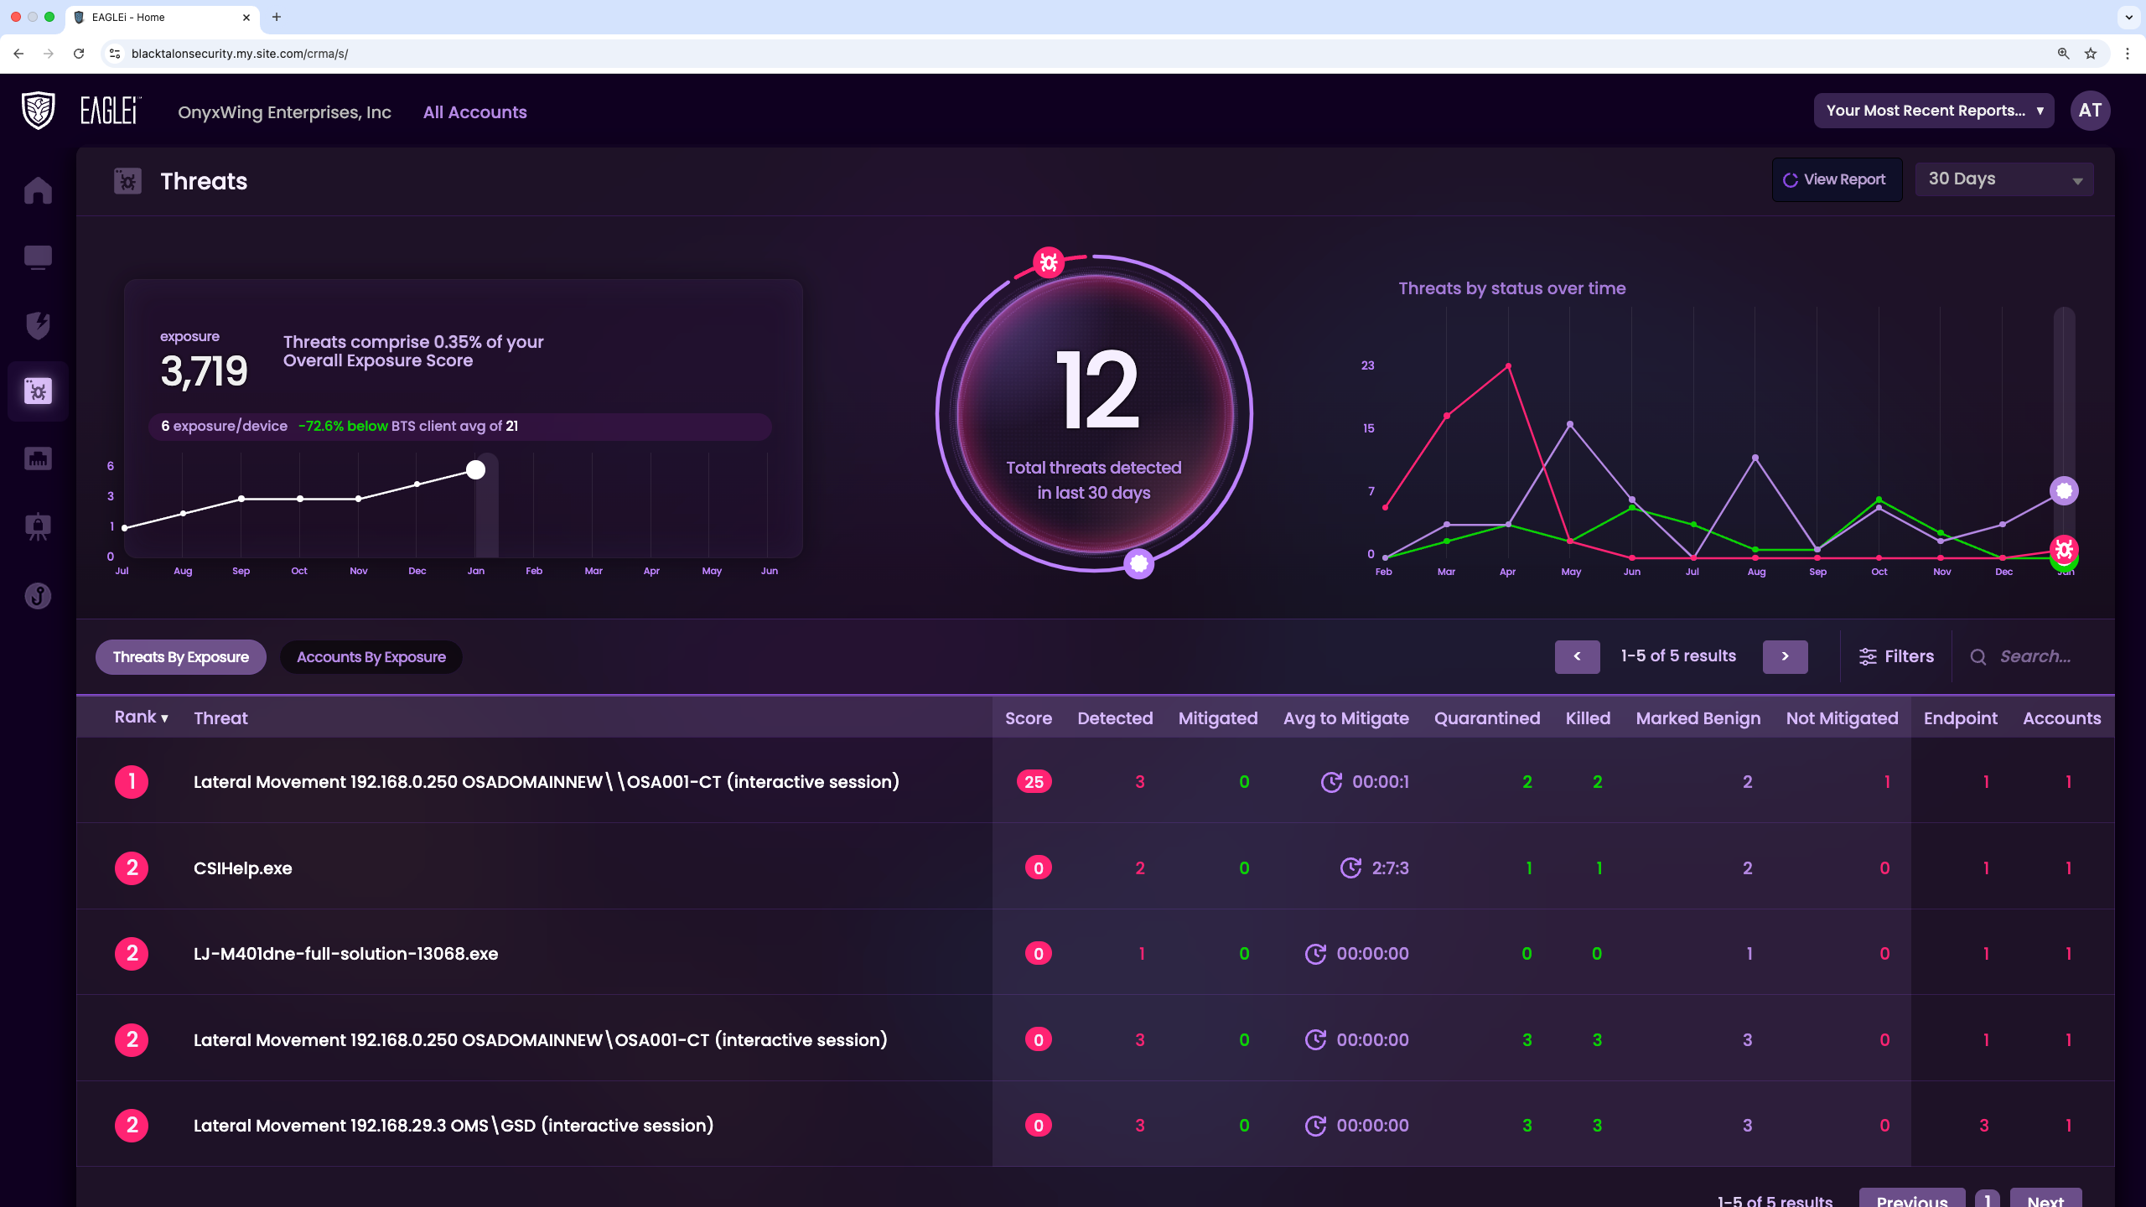Click the AT profile avatar circle
Viewport: 2146px width, 1207px height.
pos(2090,110)
